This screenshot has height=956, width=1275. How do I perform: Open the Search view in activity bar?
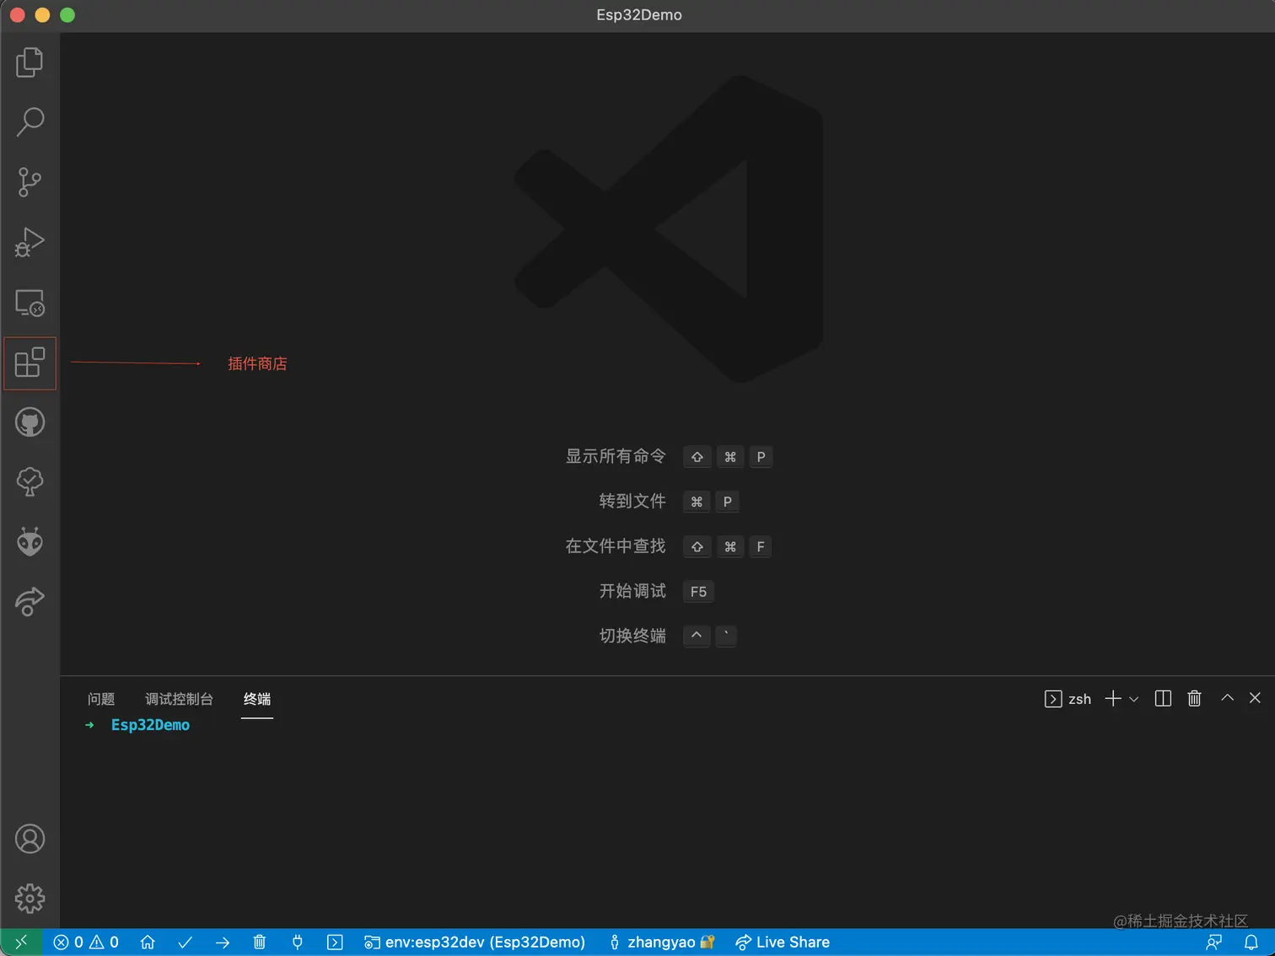(x=30, y=122)
